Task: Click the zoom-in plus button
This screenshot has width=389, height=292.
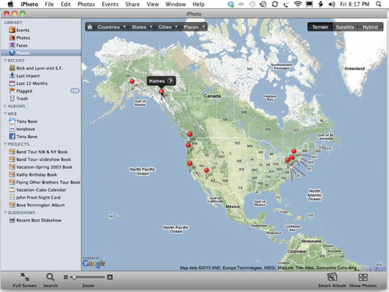Action: [x=110, y=277]
